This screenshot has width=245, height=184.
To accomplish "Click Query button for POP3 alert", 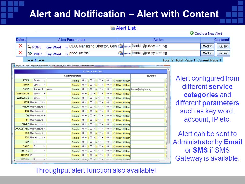I will [x=224, y=46].
